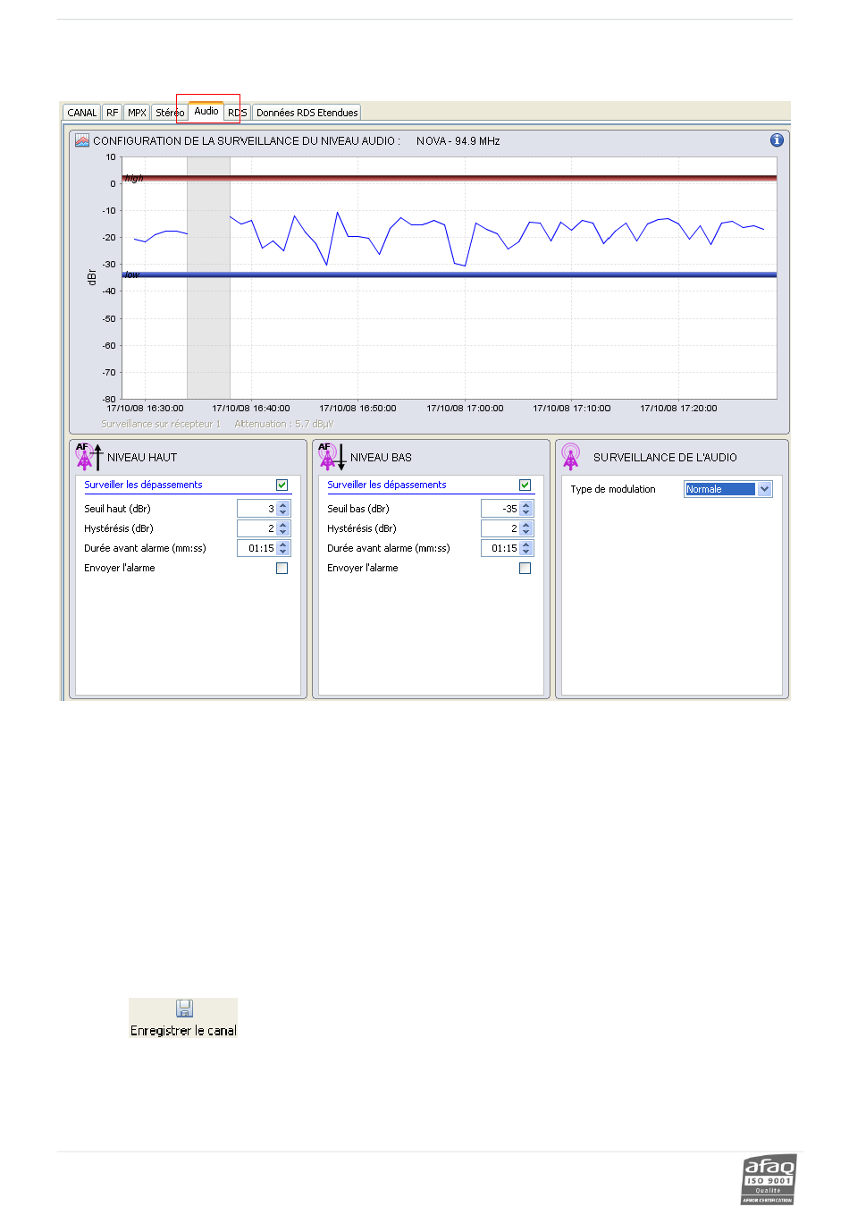Select the MPX tab
Image resolution: width=849 pixels, height=1224 pixels.
point(137,113)
